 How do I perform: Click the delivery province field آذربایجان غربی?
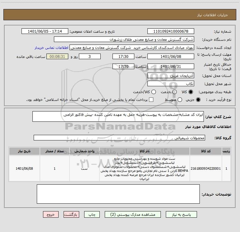(171, 76)
